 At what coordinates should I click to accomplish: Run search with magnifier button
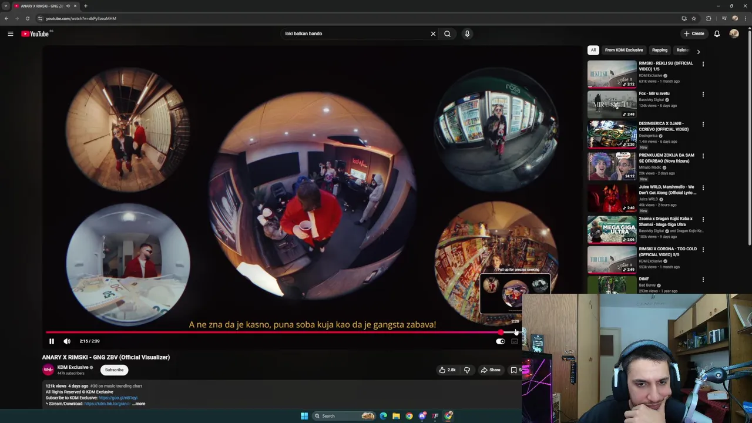(x=447, y=33)
